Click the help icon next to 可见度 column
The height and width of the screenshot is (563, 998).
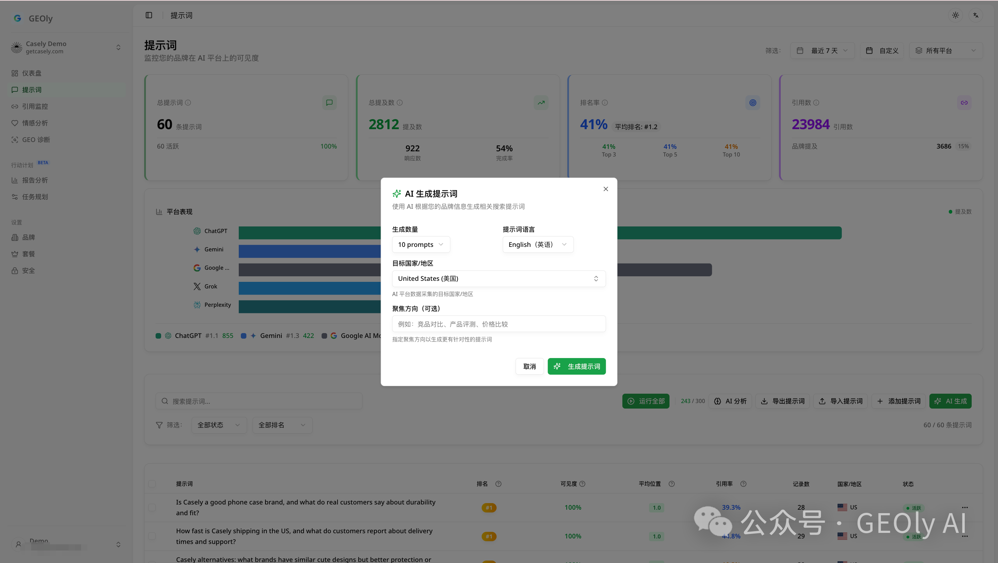coord(582,484)
